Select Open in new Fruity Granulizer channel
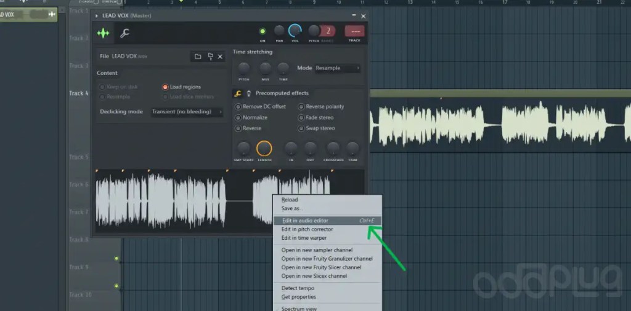This screenshot has height=311, width=631. tap(327, 259)
